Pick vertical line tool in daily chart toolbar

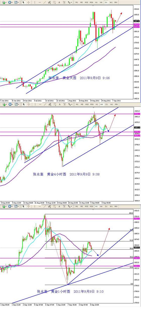click(x=35, y=2)
